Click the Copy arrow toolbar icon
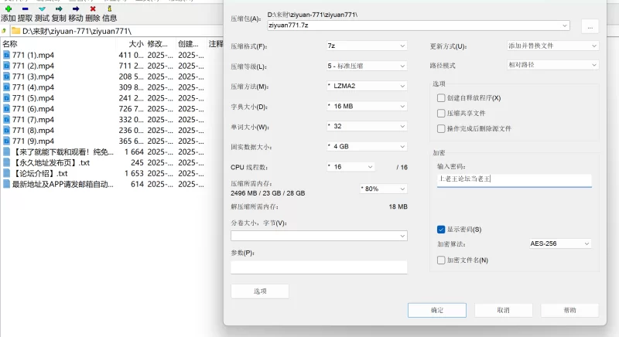 59,9
